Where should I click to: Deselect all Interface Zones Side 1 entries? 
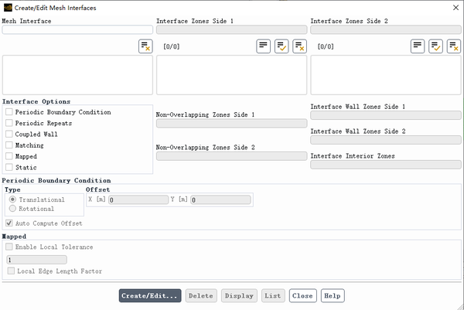point(300,46)
